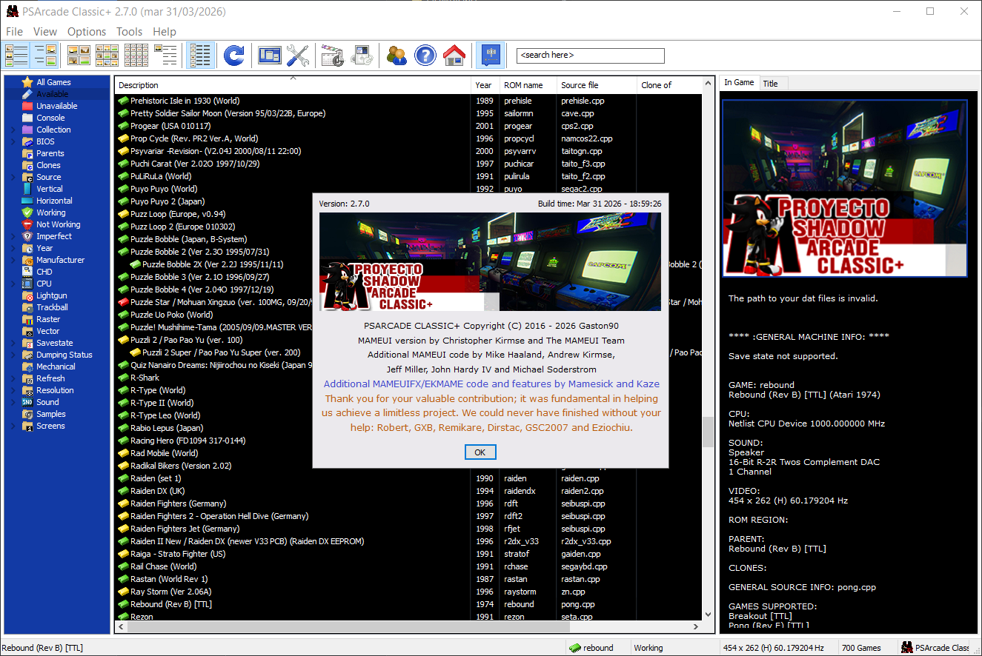Select the Not Working folder filter
The image size is (982, 656).
(x=58, y=224)
